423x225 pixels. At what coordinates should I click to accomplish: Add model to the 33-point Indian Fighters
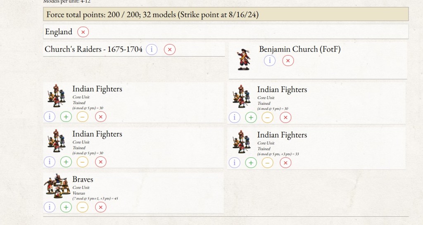coord(251,163)
